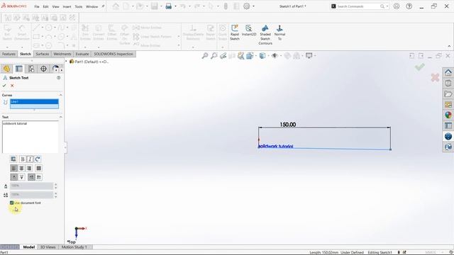The image size is (454, 255).
Task: Open the DimXpertManager tab
Action: [x=43, y=69]
